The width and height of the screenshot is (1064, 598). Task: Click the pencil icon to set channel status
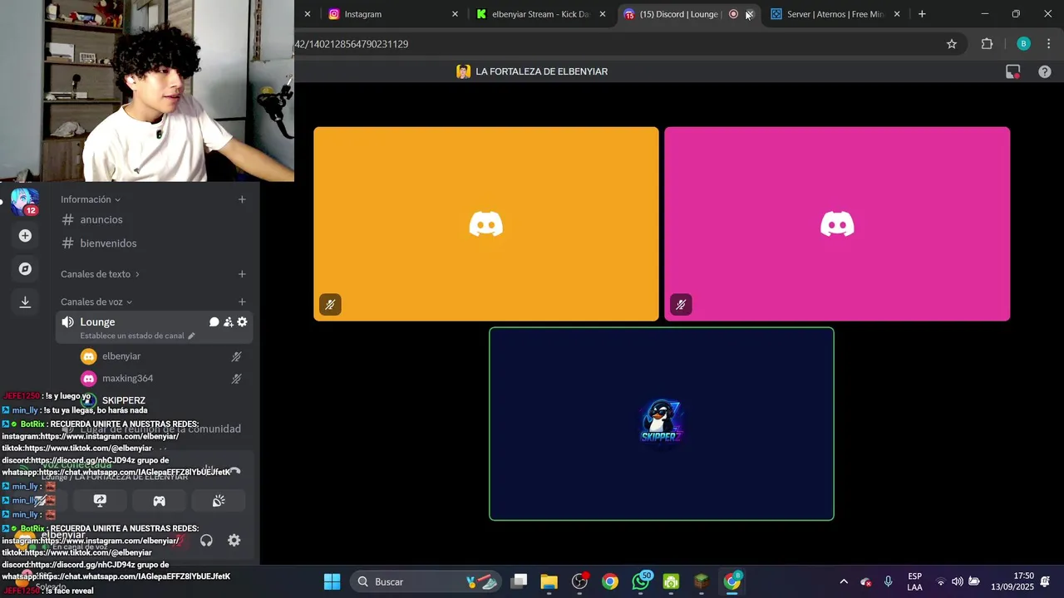coord(191,336)
